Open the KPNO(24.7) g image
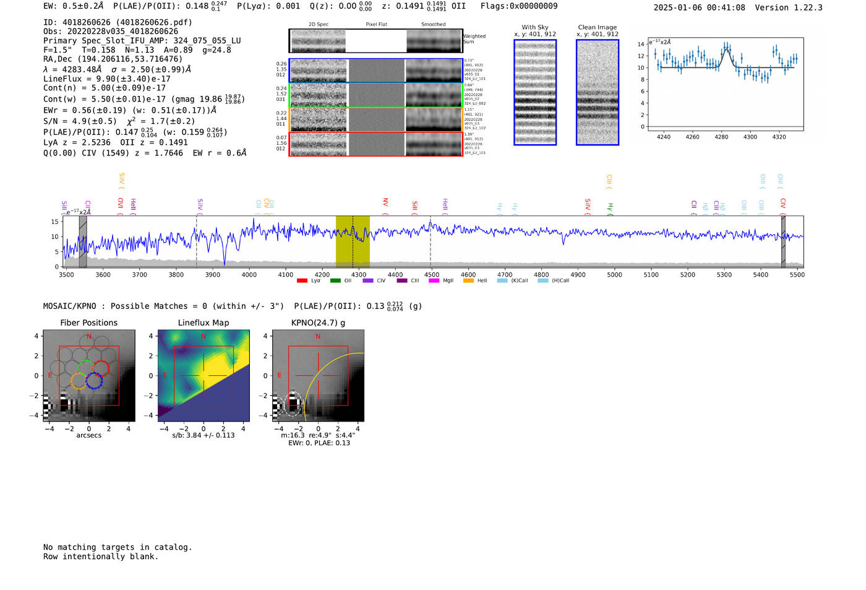 pyautogui.click(x=318, y=375)
